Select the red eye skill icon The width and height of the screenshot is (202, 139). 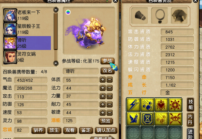pyautogui.click(x=175, y=119)
